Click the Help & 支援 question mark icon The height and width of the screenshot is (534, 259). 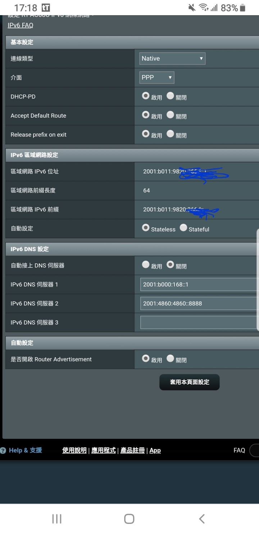pyautogui.click(x=3, y=450)
